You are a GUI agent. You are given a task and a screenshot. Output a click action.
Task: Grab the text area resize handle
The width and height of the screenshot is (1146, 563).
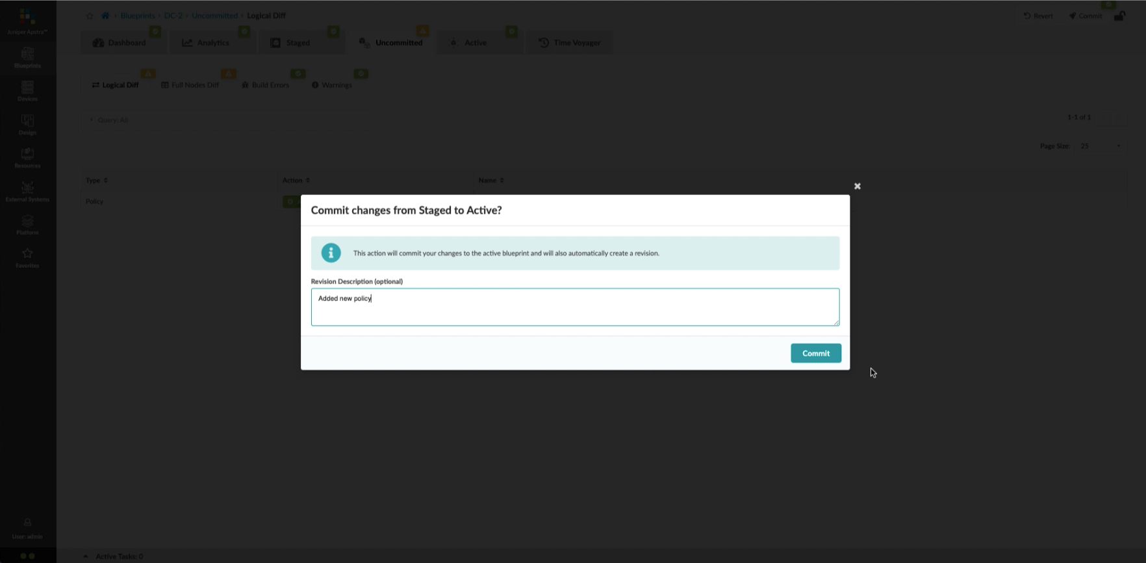click(x=836, y=322)
